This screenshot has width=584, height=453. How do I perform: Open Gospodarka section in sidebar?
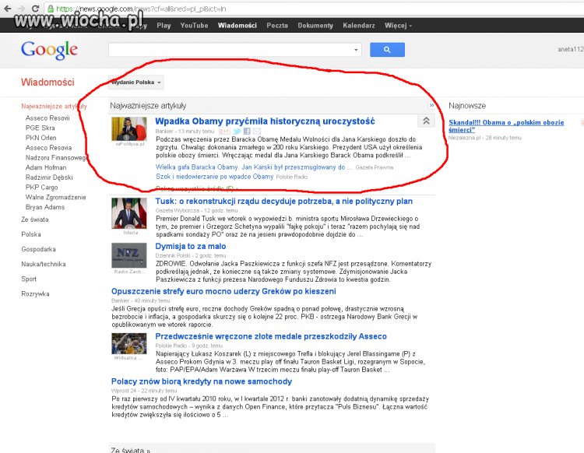[38, 249]
